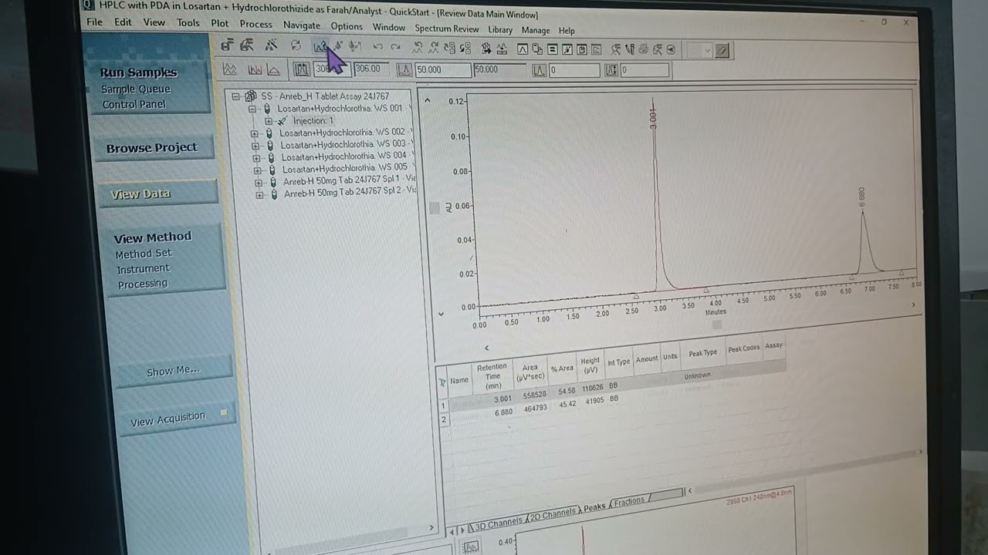The image size is (988, 555).
Task: Click the 558528 area cell
Action: pos(534,395)
